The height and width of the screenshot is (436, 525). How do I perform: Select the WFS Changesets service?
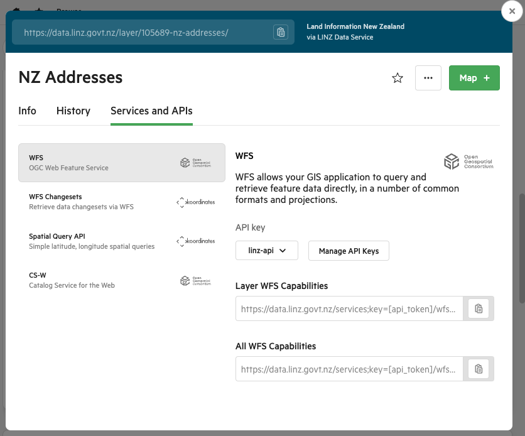pyautogui.click(x=122, y=202)
